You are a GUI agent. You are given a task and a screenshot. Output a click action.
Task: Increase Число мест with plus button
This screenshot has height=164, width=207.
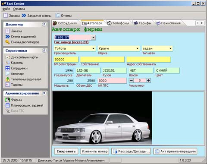(x=148, y=80)
